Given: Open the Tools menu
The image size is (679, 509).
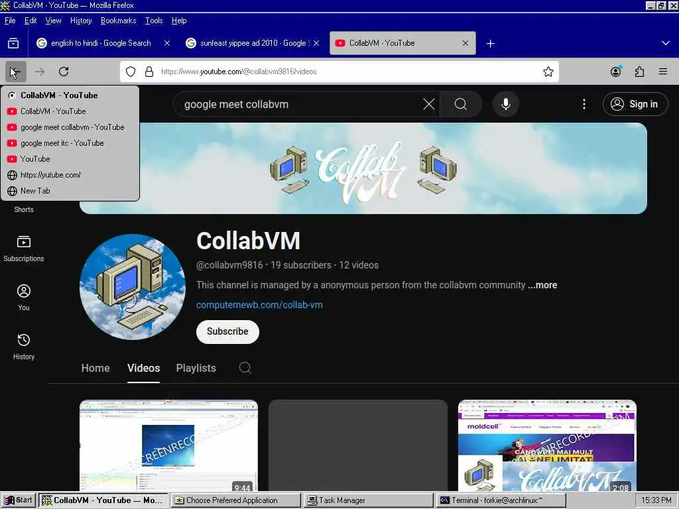Looking at the screenshot, I should click(154, 21).
